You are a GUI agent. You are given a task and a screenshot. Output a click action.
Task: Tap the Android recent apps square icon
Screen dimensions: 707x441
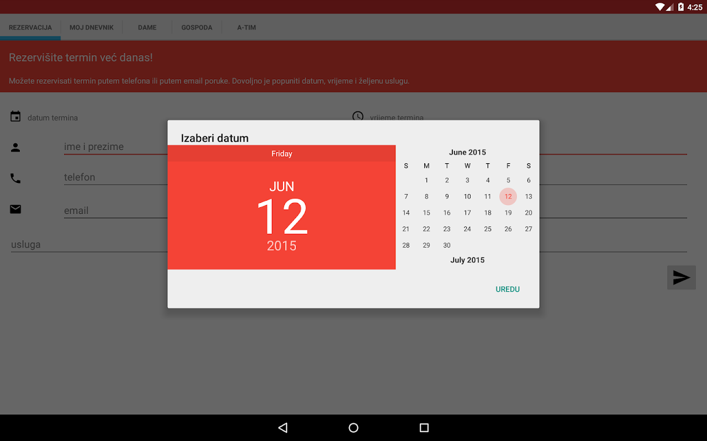[x=424, y=428]
